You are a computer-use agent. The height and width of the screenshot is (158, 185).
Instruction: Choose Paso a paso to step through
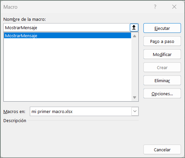[x=162, y=41]
